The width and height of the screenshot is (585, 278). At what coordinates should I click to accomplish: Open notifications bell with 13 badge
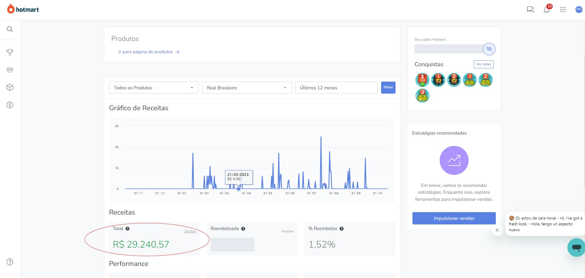(547, 10)
